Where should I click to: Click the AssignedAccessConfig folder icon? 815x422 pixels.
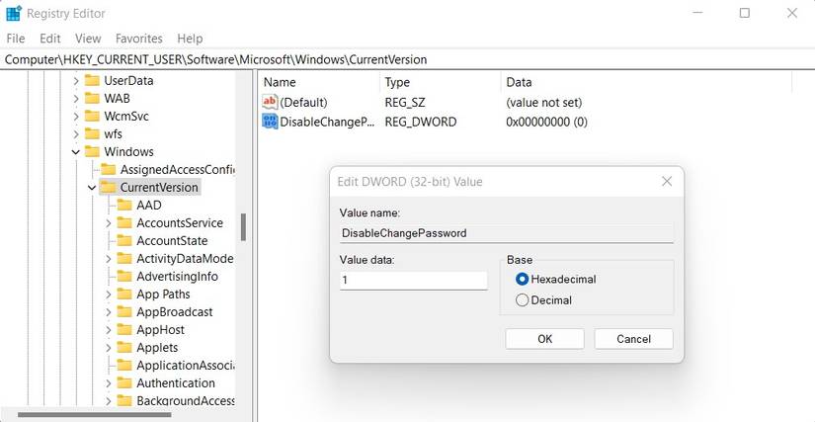[x=108, y=169]
